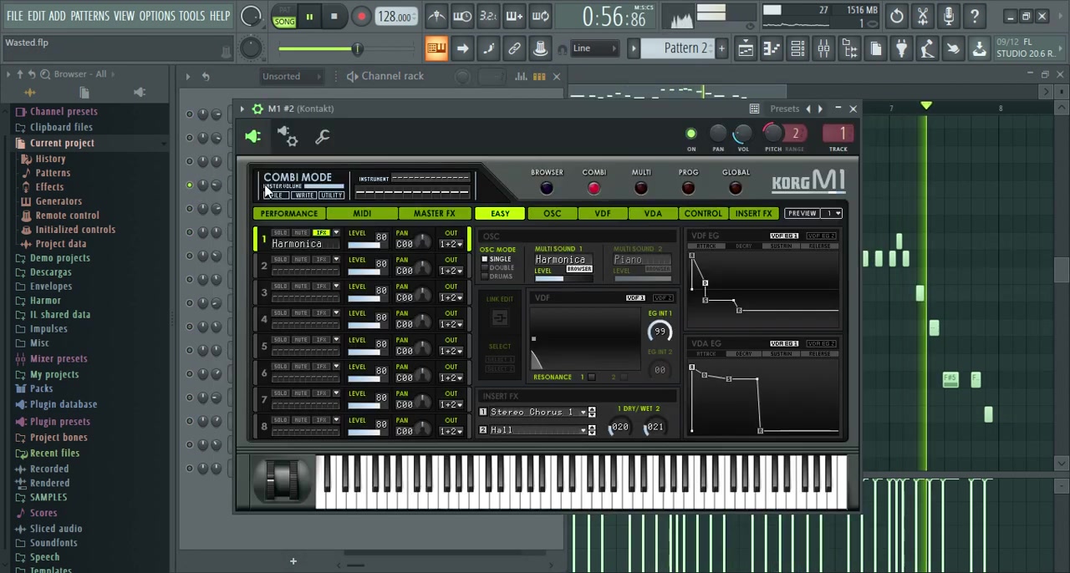
Task: Select DRUMS oscillator mode
Action: [x=497, y=276]
